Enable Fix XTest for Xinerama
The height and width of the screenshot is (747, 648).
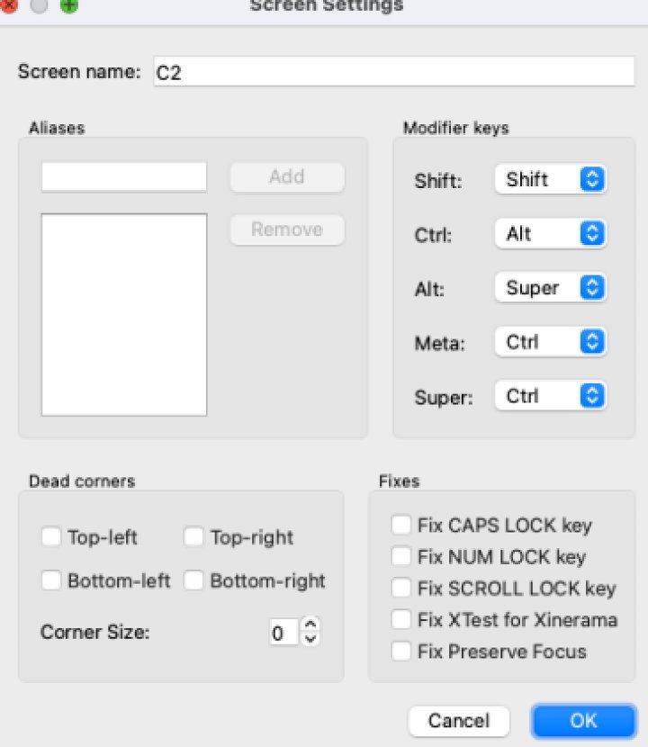(x=401, y=619)
